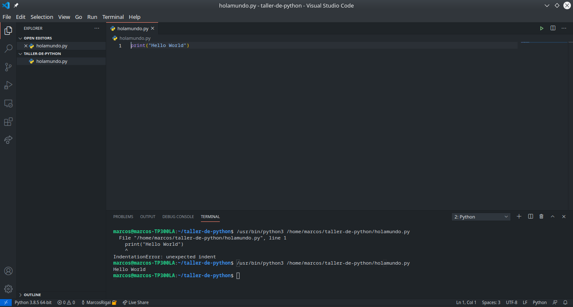Screen dimensions: 573x307
Task: Collapse the OPEN EDITORS section
Action: [38, 38]
